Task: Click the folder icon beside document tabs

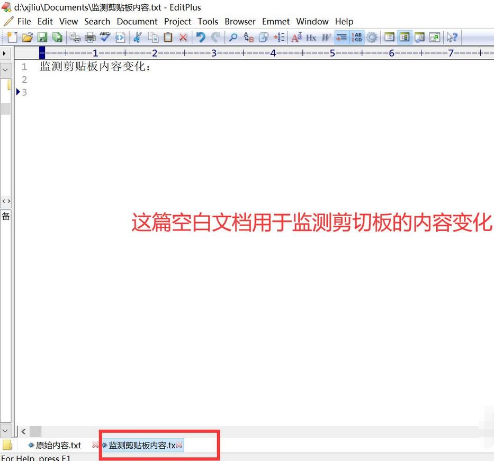Action: tap(7, 445)
